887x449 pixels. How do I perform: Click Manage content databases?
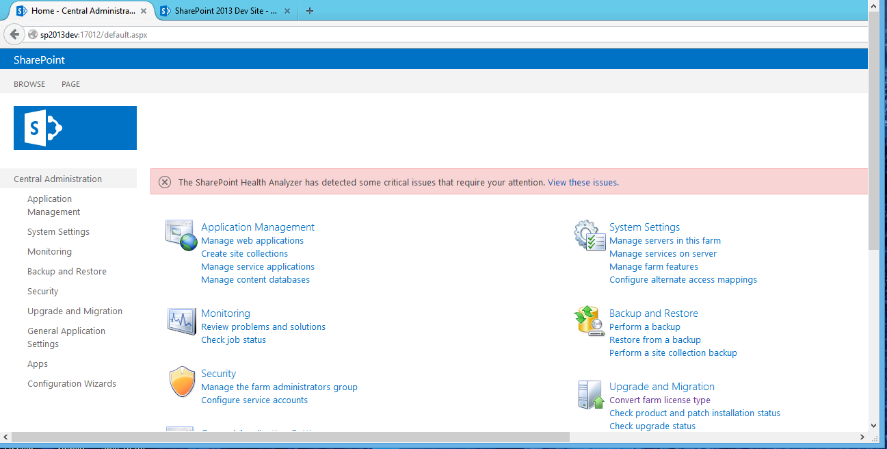coord(255,280)
